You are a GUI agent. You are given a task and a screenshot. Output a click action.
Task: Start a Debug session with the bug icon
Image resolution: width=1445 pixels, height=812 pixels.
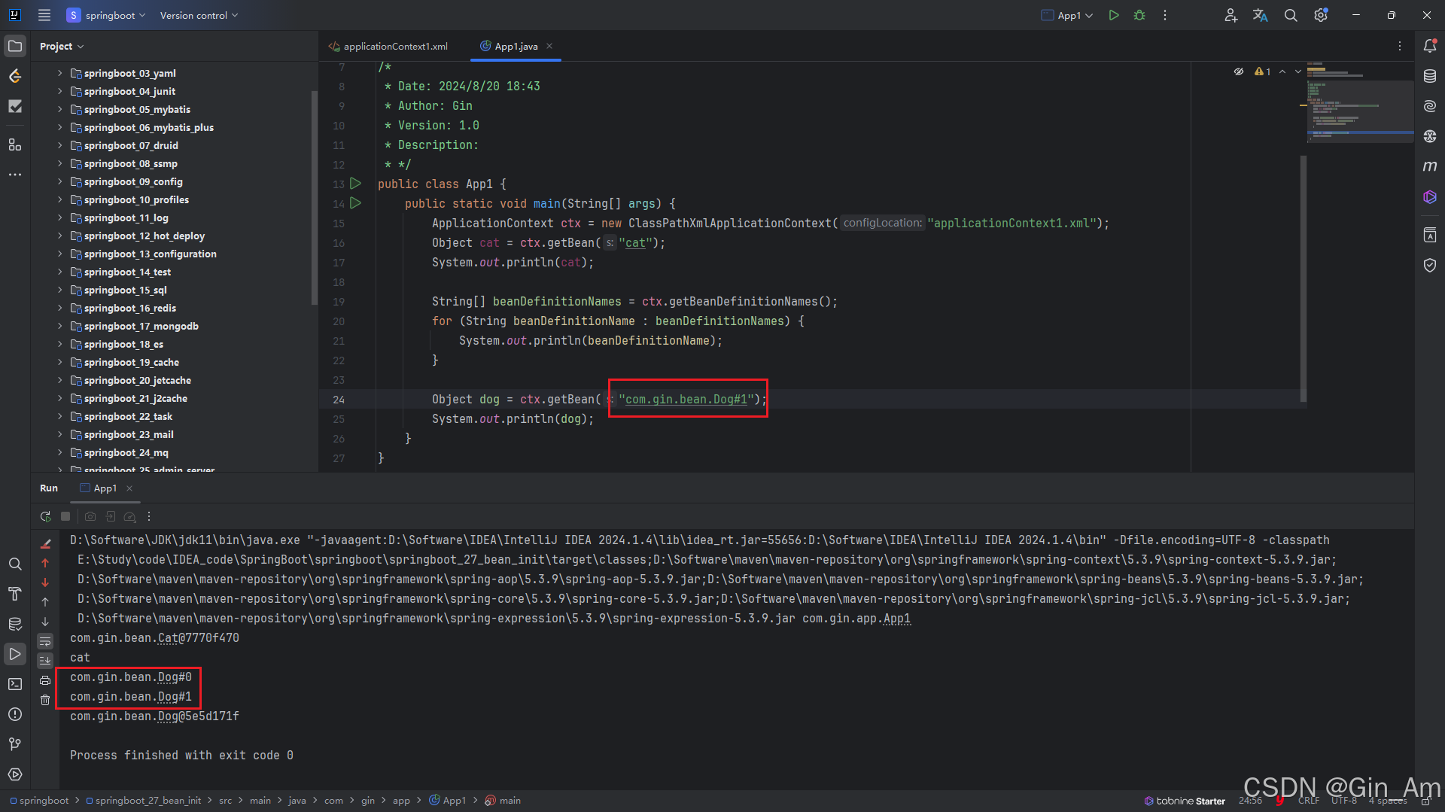tap(1139, 15)
